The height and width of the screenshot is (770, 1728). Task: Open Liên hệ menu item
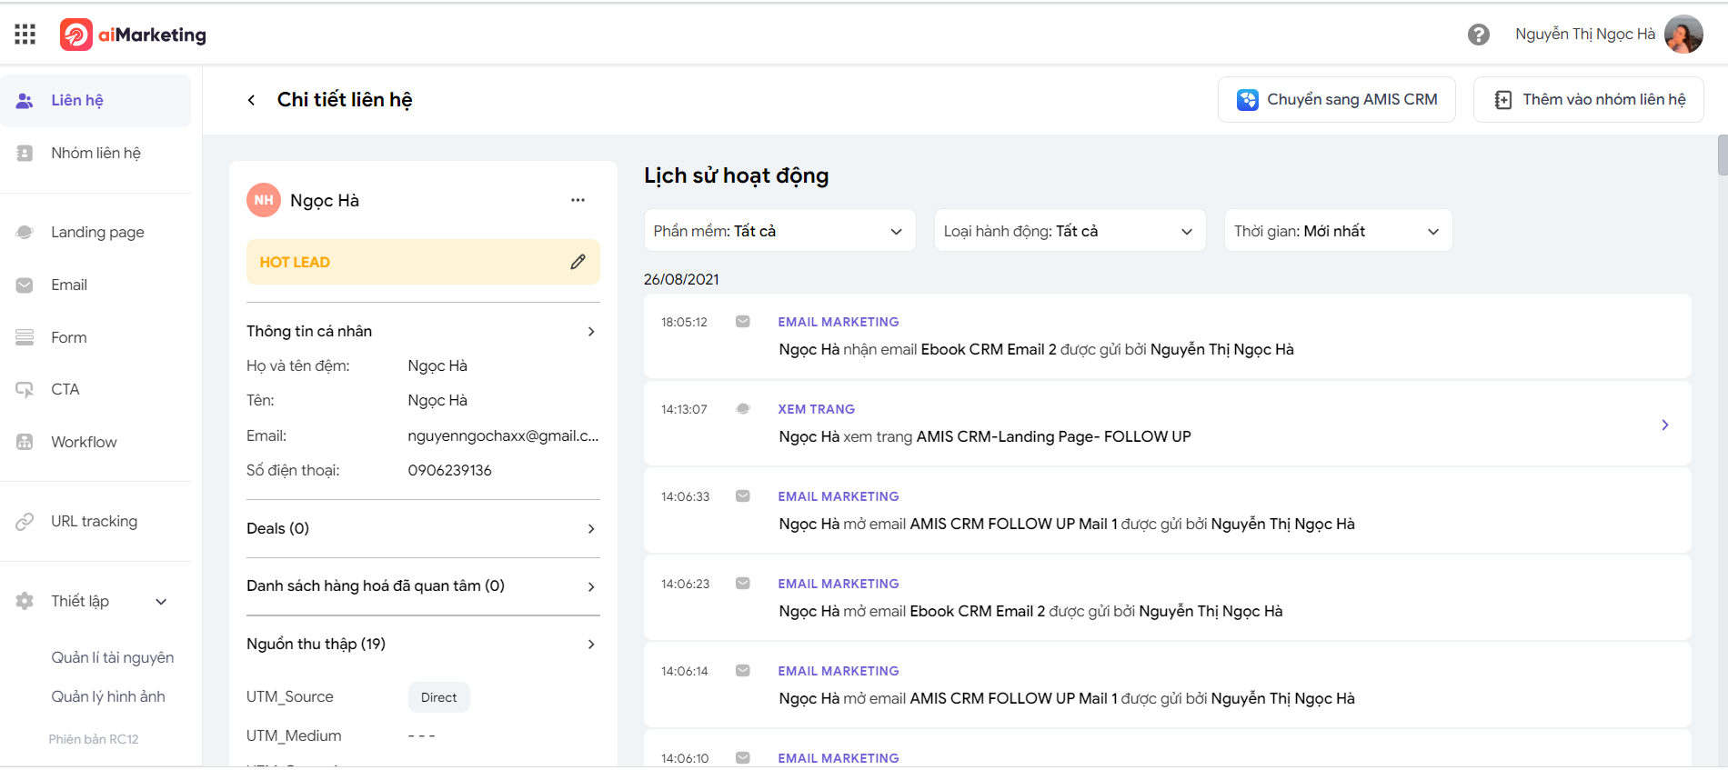[x=95, y=100]
